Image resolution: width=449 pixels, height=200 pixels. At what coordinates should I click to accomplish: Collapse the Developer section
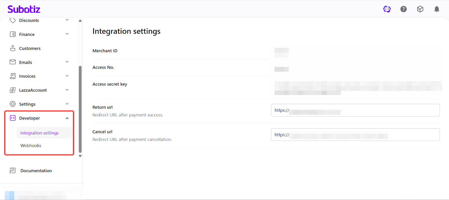click(x=67, y=118)
